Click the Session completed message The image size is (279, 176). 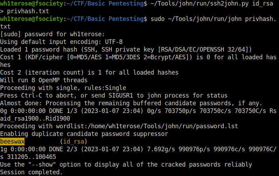tap(32, 172)
